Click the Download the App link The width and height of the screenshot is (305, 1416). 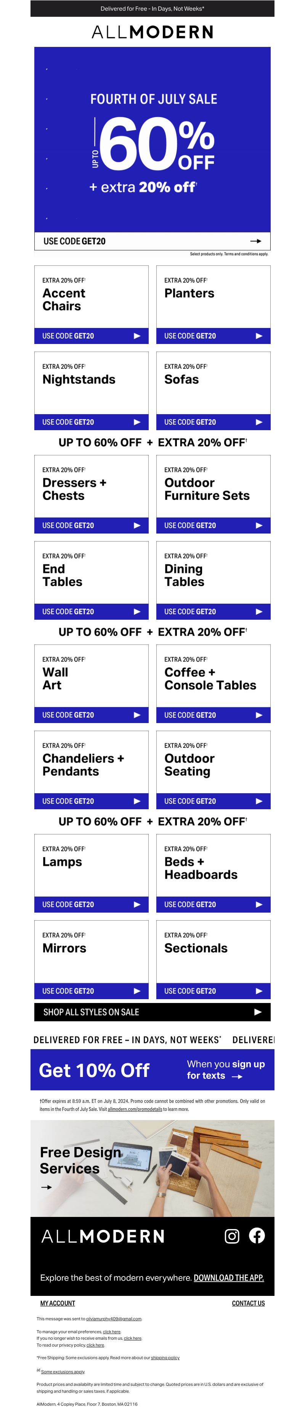[x=229, y=1278]
